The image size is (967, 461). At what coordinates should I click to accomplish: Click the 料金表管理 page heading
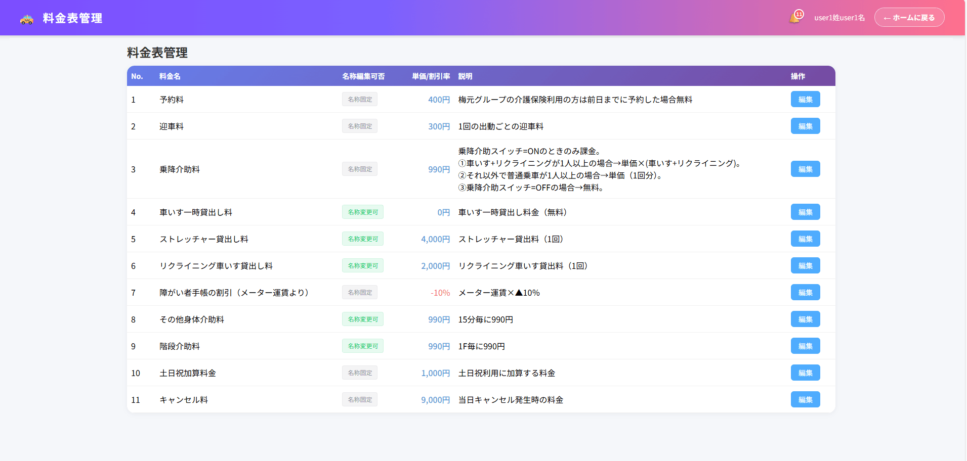(x=157, y=53)
